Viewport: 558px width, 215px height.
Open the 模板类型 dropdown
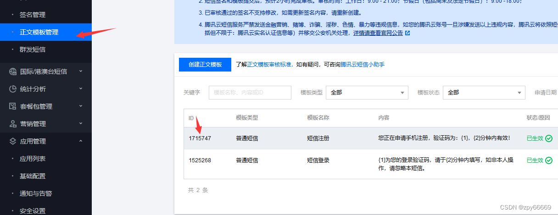(x=367, y=92)
